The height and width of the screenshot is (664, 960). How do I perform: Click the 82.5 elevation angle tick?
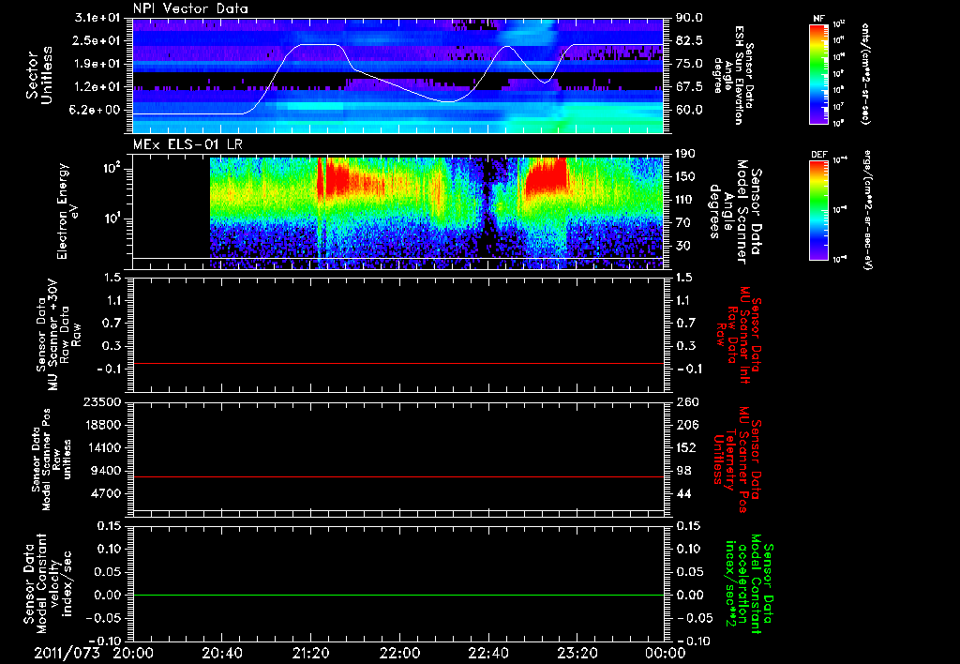point(689,40)
